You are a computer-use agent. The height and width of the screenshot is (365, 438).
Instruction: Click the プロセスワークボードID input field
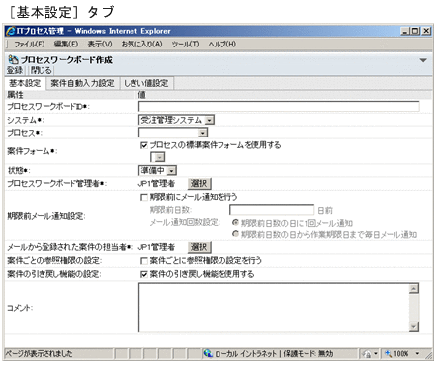pos(279,106)
